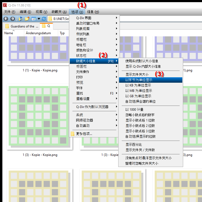The height and width of the screenshot is (202, 202).
Task: Expand the view mode dropdown arrow
Action: [x=39, y=19]
